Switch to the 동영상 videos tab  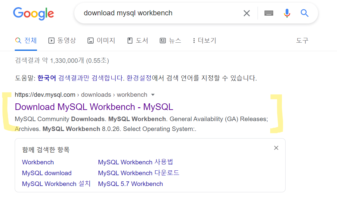[62, 41]
